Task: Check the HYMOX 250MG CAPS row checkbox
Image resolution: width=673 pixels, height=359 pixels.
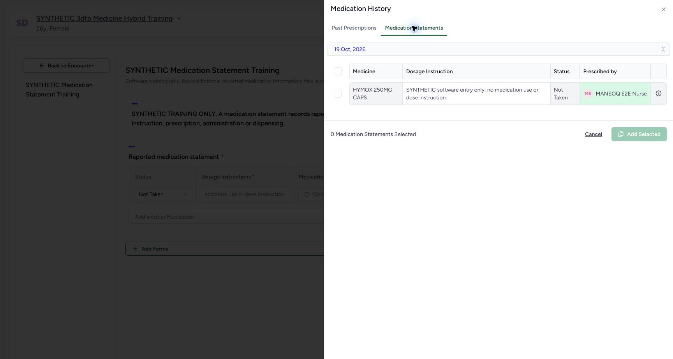Action: pos(338,94)
